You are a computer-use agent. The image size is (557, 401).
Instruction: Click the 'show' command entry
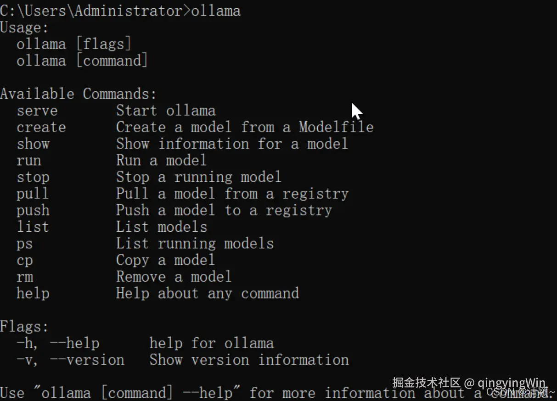(x=33, y=144)
